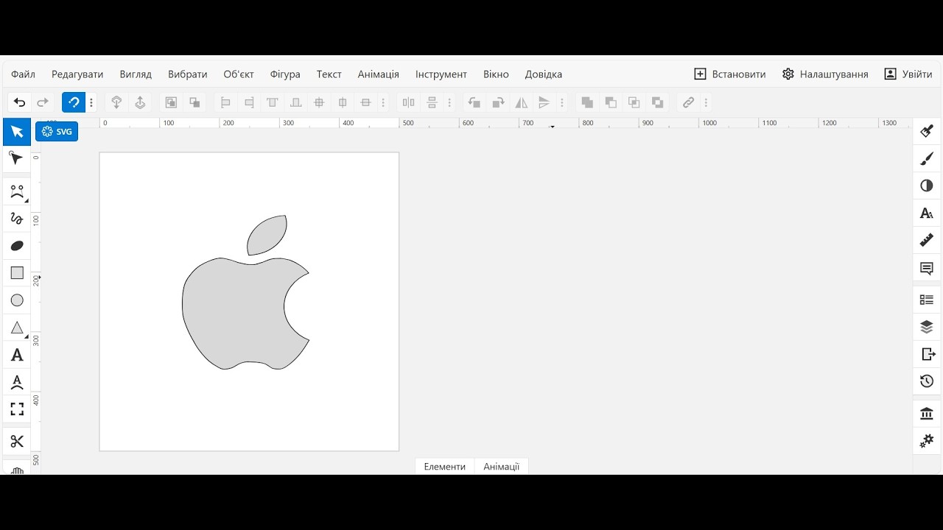Image resolution: width=943 pixels, height=530 pixels.
Task: Rotate object counterclockwise
Action: tap(474, 102)
